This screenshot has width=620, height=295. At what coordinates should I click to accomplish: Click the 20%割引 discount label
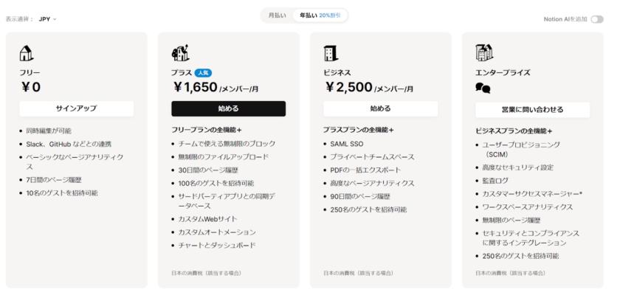(x=330, y=15)
